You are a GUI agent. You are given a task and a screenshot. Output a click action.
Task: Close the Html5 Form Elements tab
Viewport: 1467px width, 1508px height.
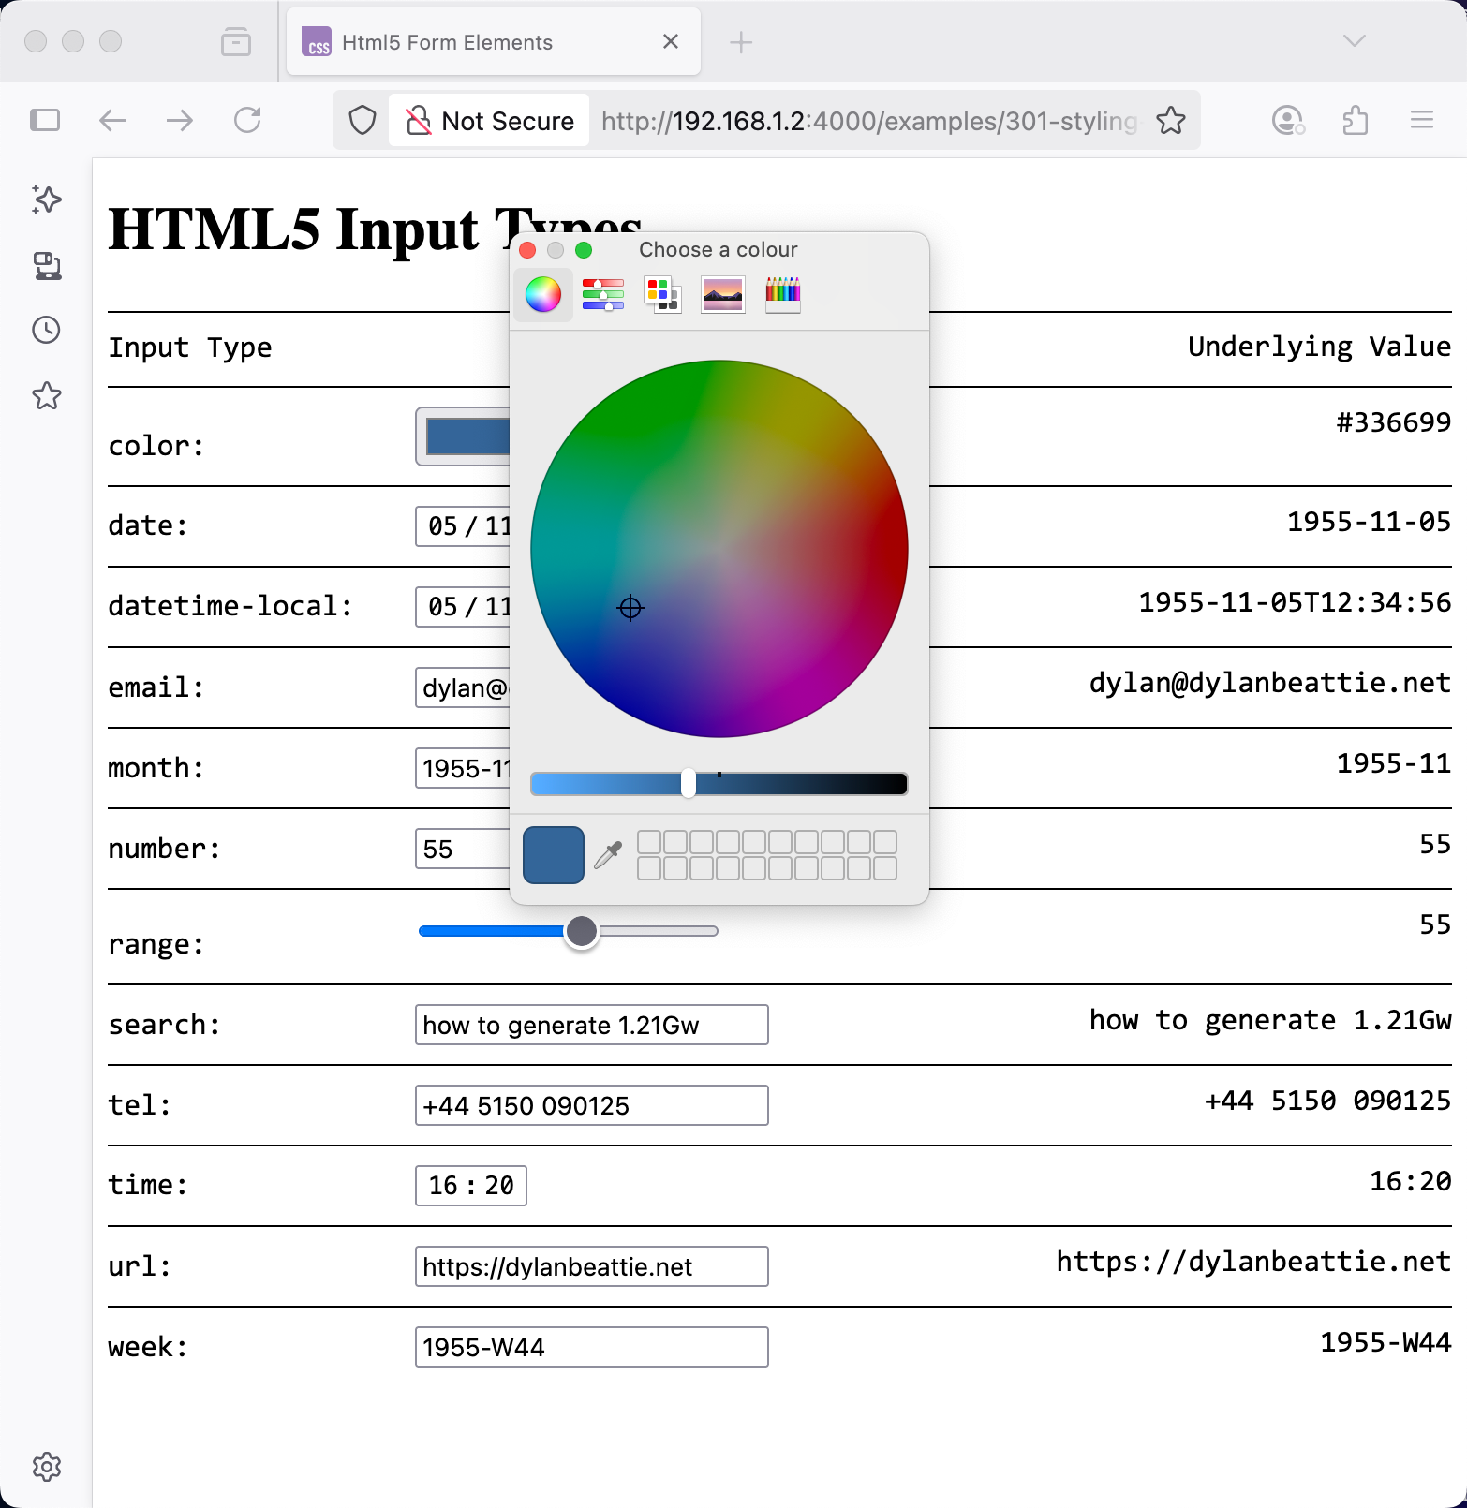[x=671, y=41]
